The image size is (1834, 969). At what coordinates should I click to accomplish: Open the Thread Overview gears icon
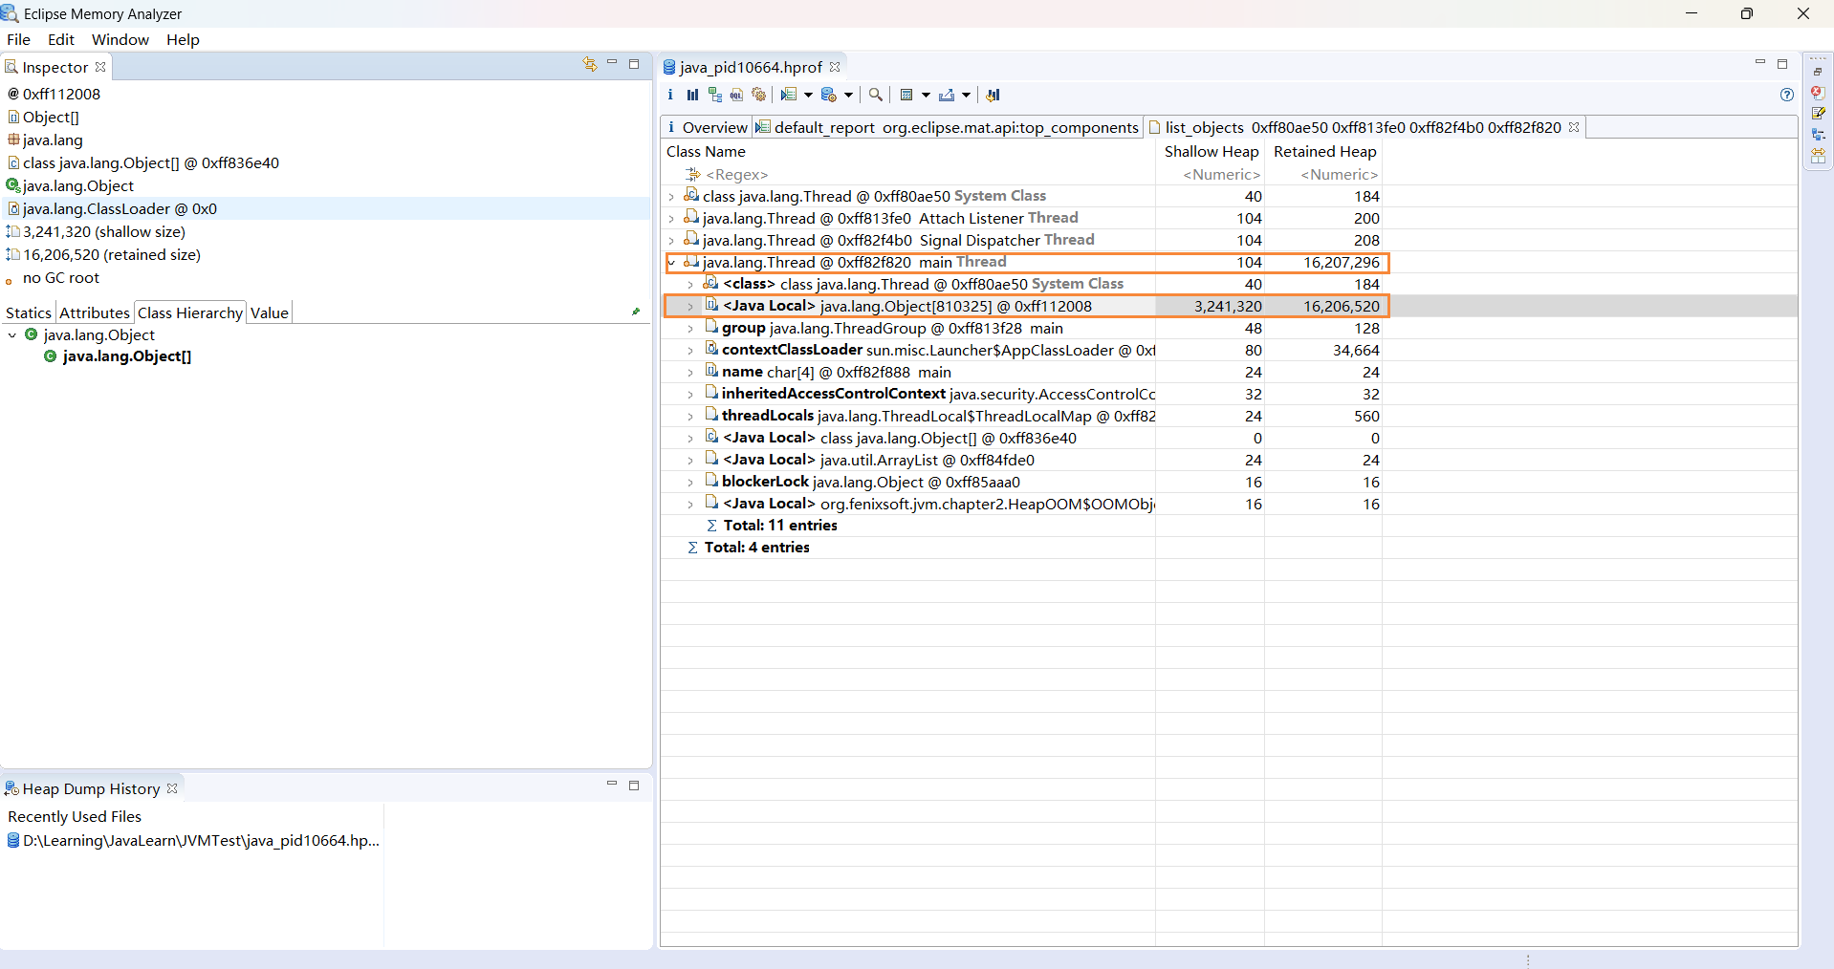coord(759,95)
